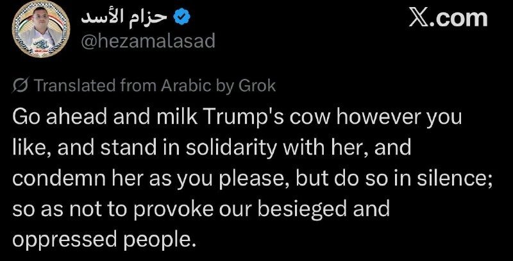This screenshot has height=261, width=513.
Task: Click the word besieged in the tweet
Action: 301,210
